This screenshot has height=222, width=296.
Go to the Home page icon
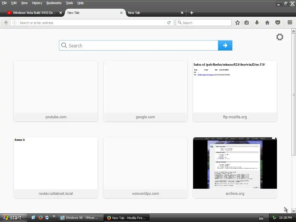pyautogui.click(x=267, y=23)
